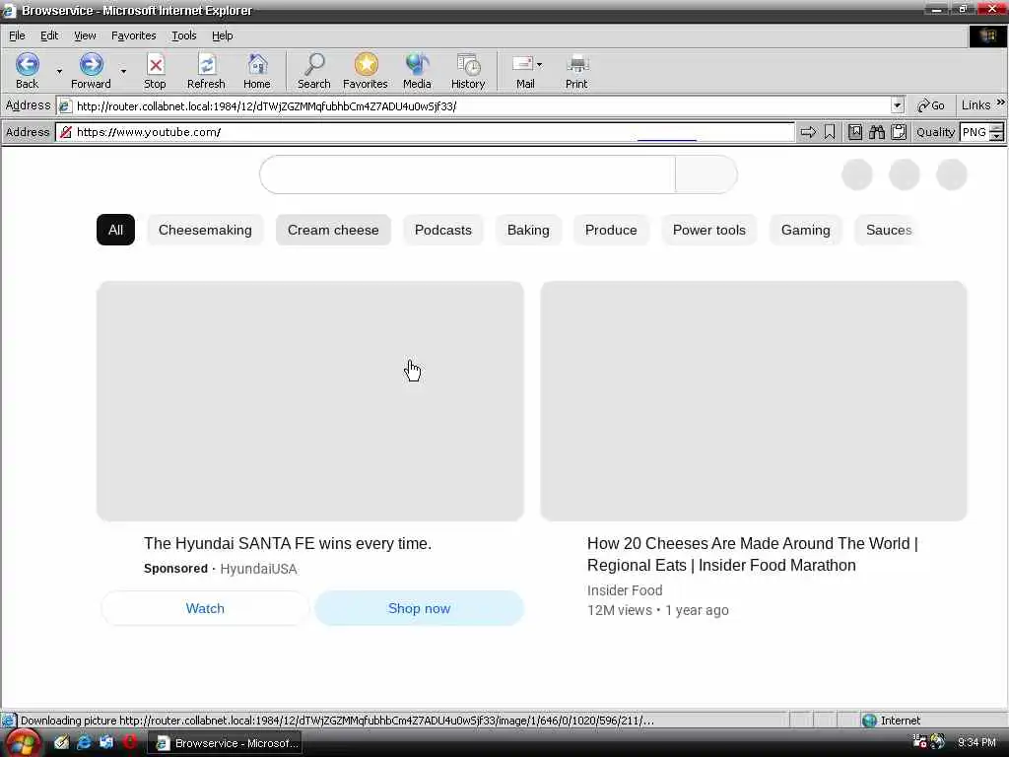Open the Hyundai SANTA FE ad thumbnail
Viewport: 1009px width, 757px height.
(310, 401)
